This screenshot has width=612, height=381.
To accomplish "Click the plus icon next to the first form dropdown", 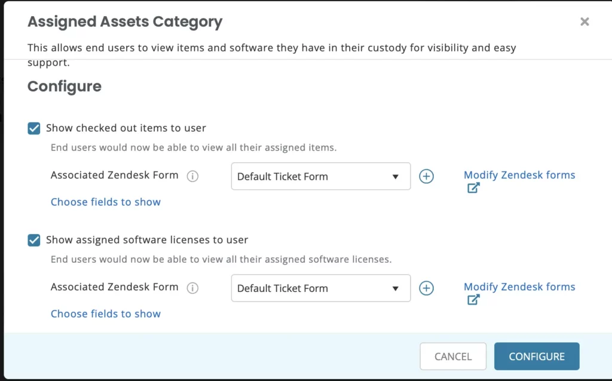I will click(x=426, y=176).
